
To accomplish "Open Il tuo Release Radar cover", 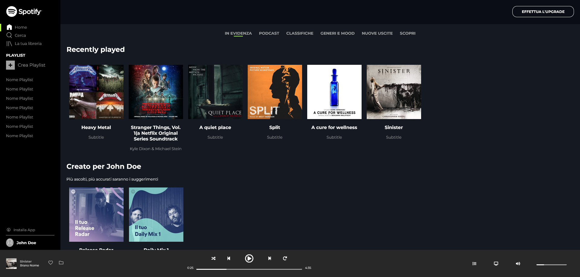I will click(x=96, y=215).
